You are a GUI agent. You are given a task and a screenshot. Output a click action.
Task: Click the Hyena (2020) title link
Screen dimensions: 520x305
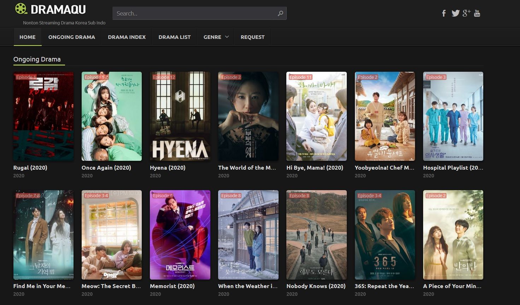tap(168, 168)
